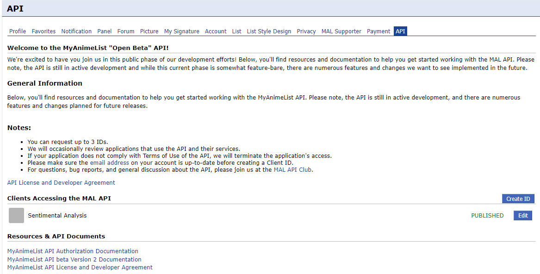Click the Resources & API Documents heading
This screenshot has width=540, height=274.
pyautogui.click(x=56, y=236)
